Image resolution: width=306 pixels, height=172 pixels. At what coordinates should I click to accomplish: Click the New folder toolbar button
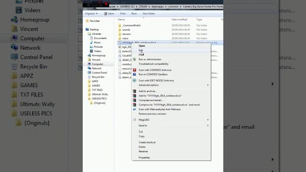pos(149,13)
